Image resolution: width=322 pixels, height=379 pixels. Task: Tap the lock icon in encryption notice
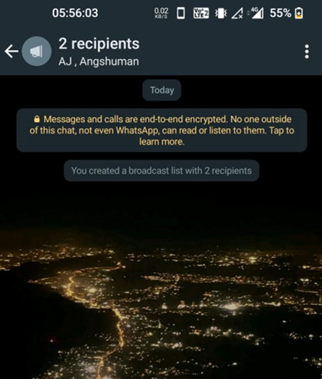tap(37, 119)
